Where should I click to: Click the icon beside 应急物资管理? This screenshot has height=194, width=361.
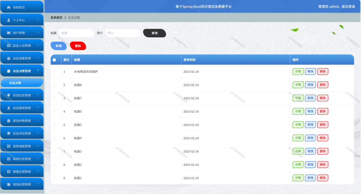[8, 108]
